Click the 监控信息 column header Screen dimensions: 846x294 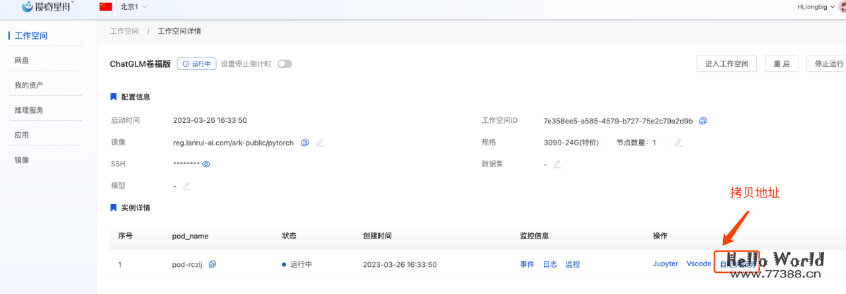534,236
